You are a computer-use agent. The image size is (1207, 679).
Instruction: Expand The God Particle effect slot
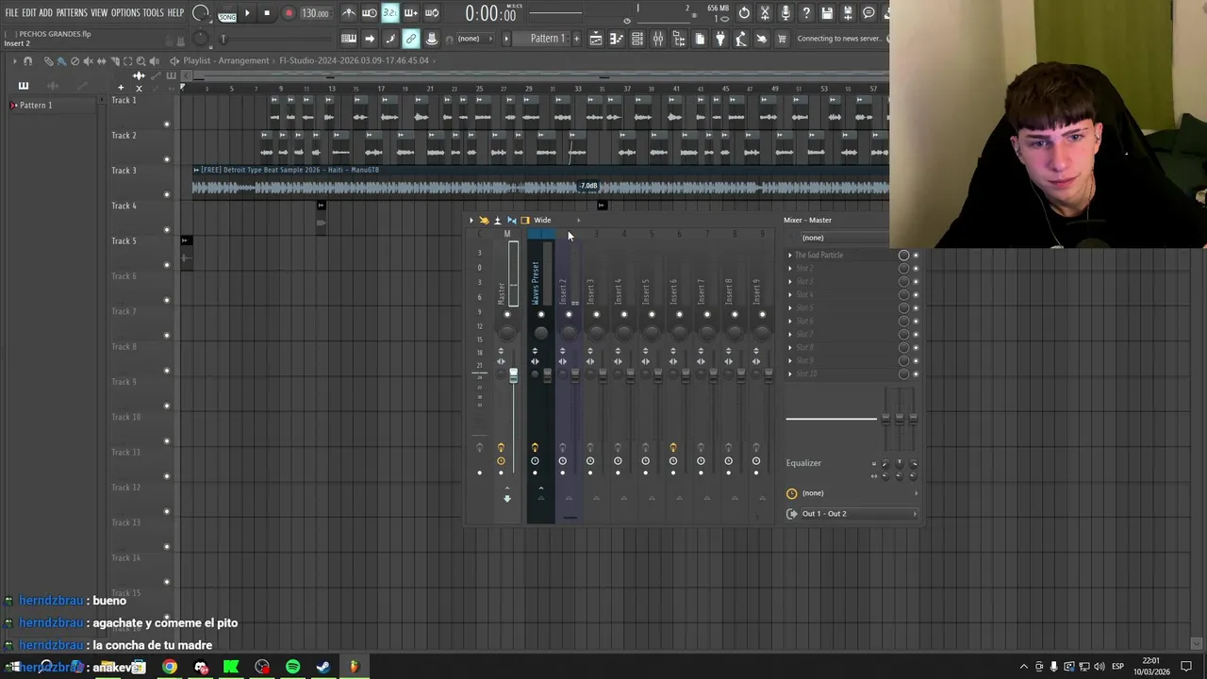[x=790, y=256]
